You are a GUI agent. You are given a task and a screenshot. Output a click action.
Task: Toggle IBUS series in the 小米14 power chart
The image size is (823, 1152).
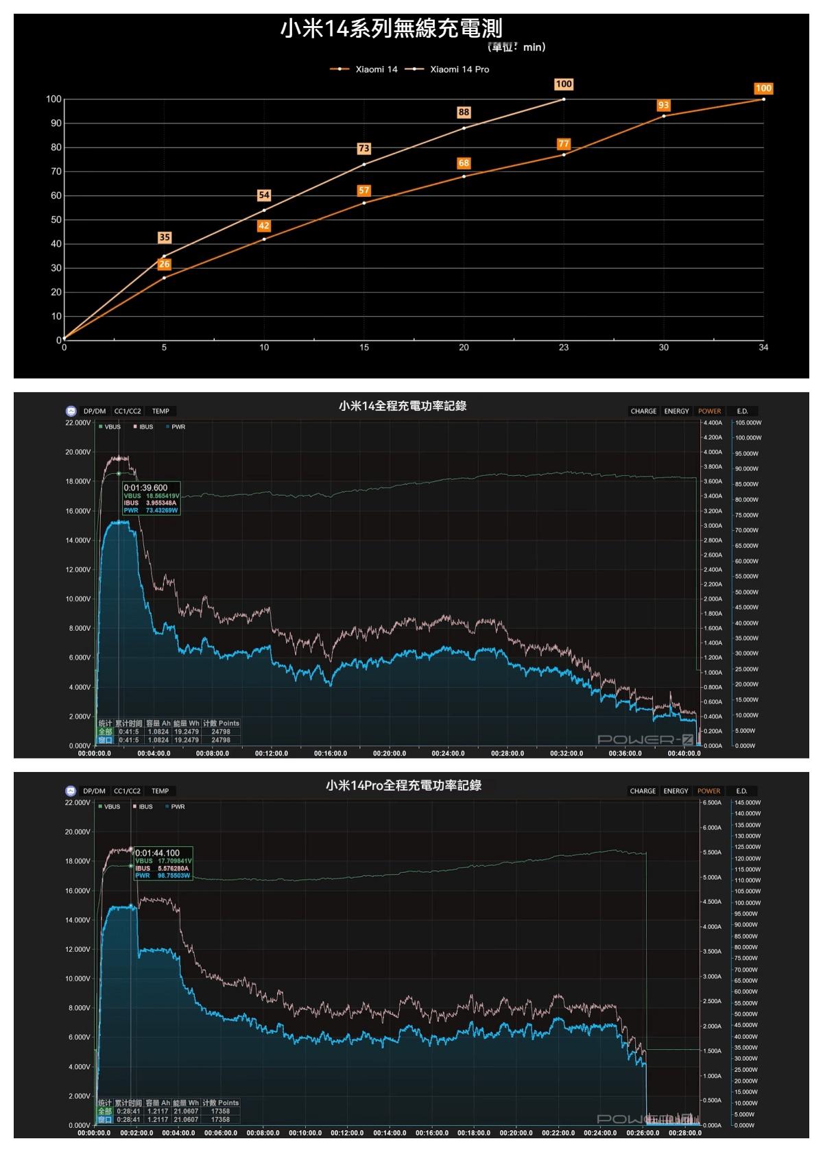(x=143, y=427)
